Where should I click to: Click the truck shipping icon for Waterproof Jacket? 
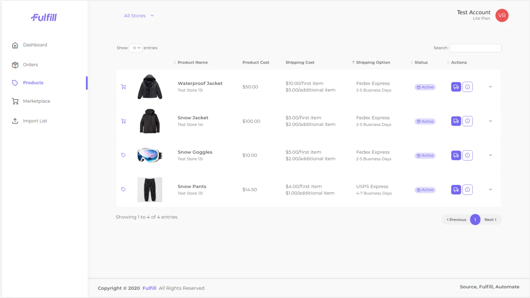click(456, 87)
